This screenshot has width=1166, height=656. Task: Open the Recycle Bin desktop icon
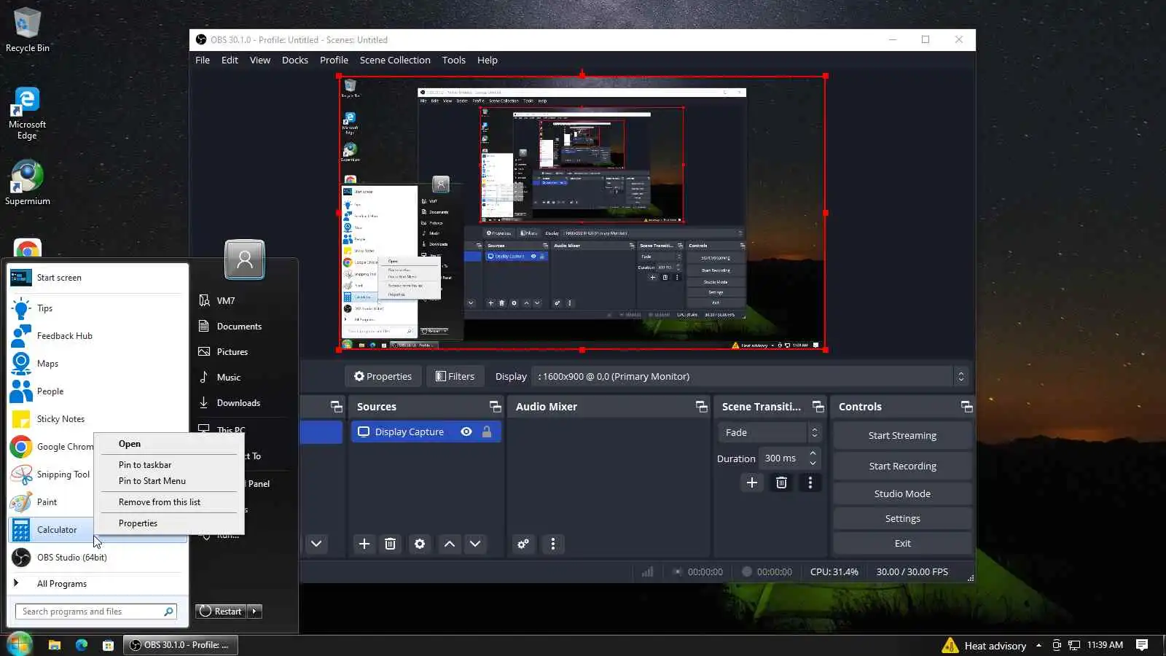27,31
